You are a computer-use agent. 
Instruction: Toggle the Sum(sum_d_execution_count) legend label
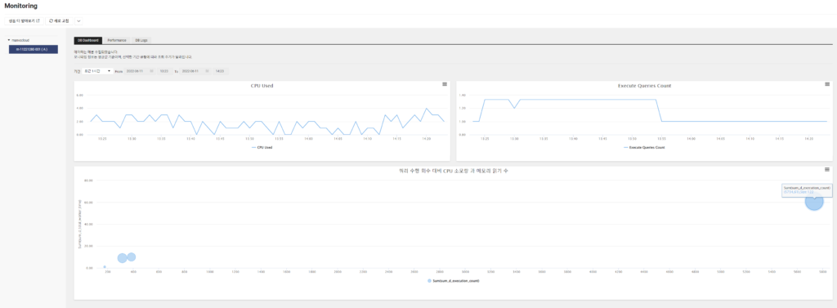point(456,280)
